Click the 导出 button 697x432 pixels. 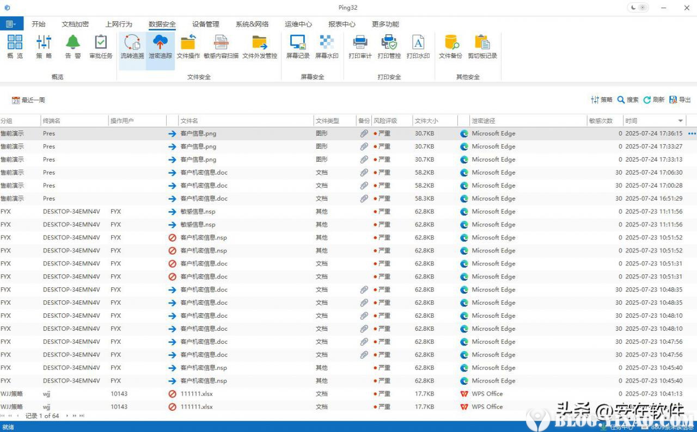click(x=680, y=100)
